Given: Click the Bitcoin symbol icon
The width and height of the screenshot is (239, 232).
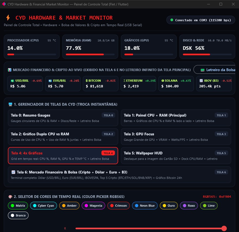Looking at the screenshot, I should coord(87,81).
